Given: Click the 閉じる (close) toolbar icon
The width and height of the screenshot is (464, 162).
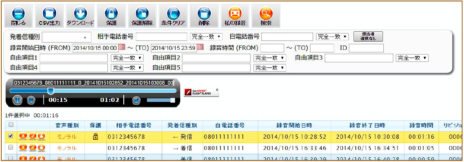Looking at the screenshot, I should coord(19,16).
